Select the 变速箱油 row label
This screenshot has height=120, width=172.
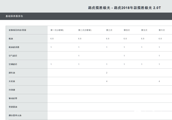click(13, 107)
